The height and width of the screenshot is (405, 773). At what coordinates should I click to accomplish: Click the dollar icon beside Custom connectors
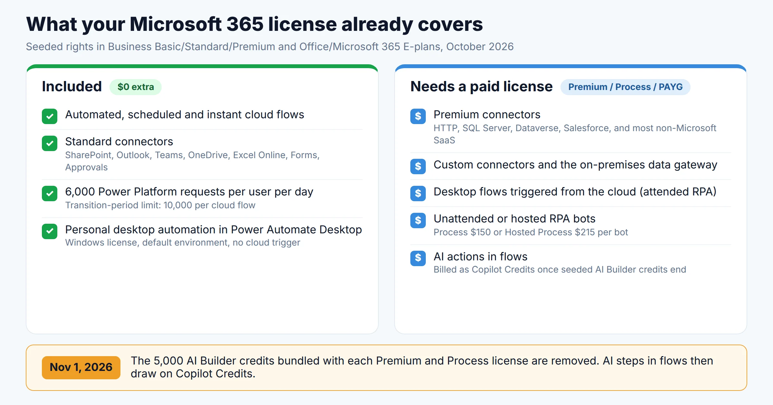click(418, 166)
